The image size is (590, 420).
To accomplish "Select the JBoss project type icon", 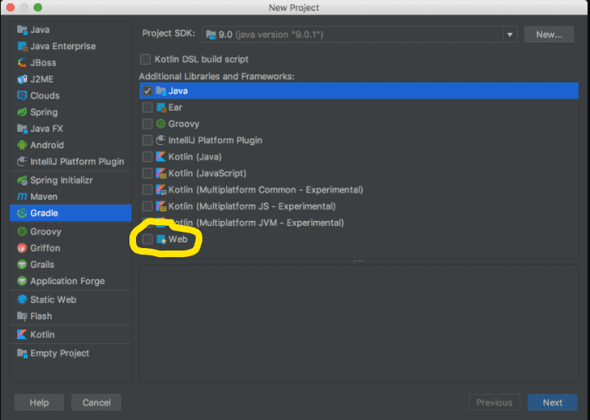I will pos(22,63).
